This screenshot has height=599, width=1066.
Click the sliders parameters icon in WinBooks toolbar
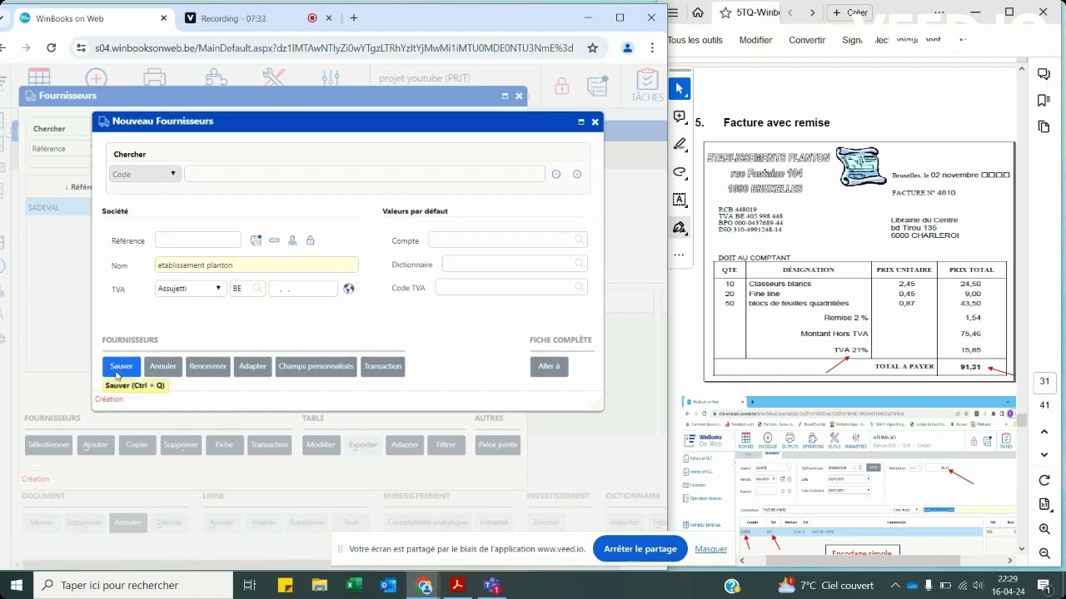(x=331, y=78)
